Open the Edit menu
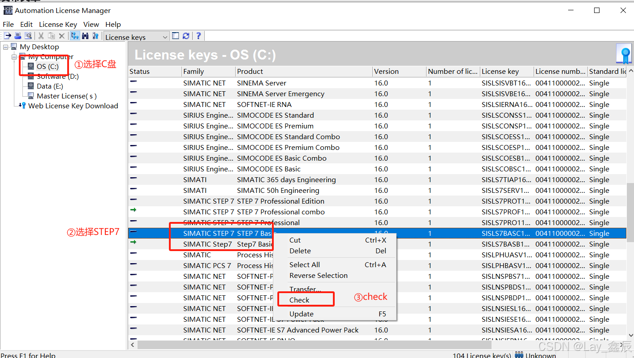 coord(26,24)
